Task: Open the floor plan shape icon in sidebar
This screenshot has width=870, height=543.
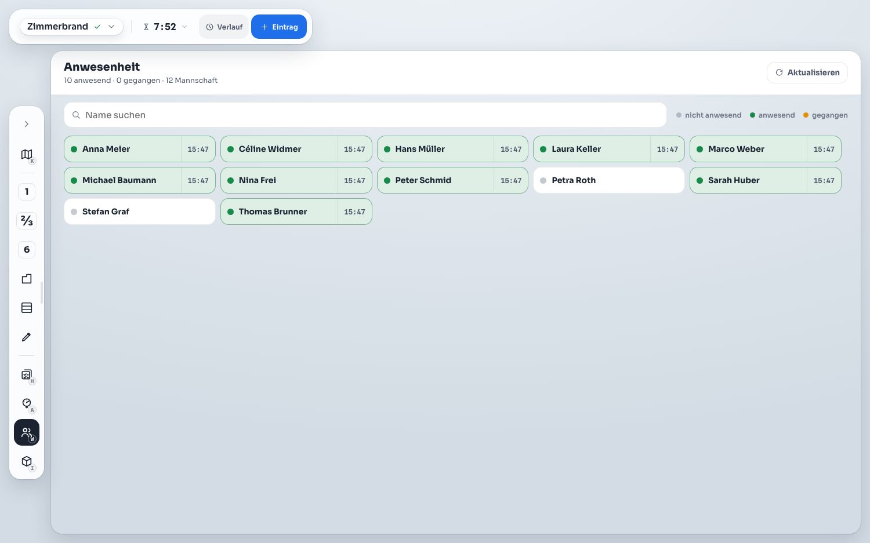Action: [27, 279]
